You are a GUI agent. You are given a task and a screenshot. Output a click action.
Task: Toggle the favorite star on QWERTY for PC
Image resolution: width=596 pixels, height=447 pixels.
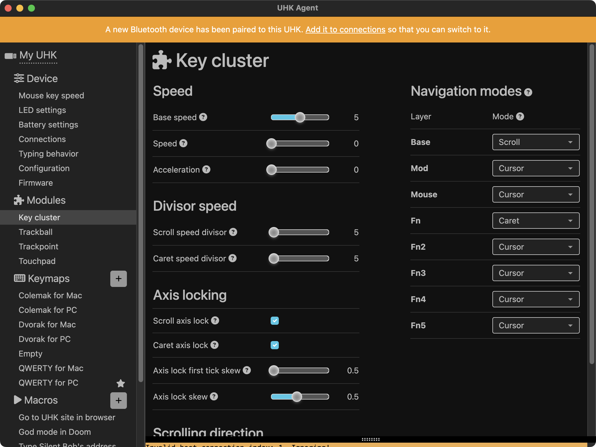[120, 383]
